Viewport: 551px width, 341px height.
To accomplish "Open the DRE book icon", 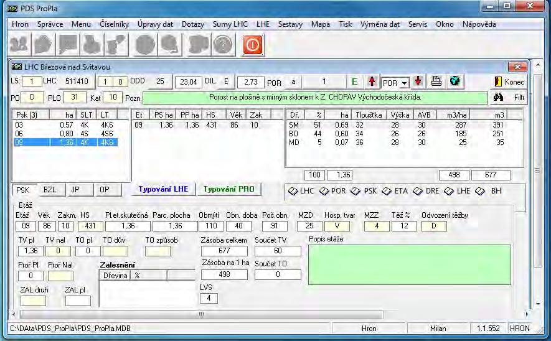I will pos(426,191).
